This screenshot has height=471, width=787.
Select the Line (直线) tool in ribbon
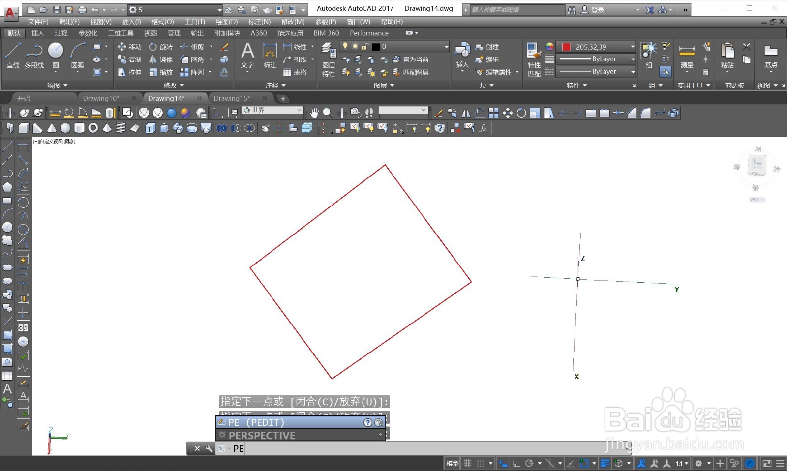[13, 55]
